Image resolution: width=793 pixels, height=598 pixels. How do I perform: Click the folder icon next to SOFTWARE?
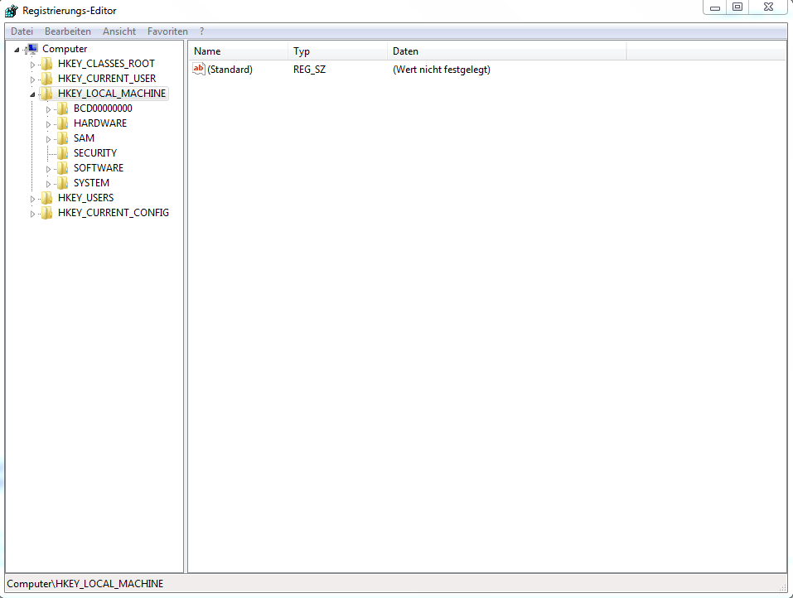coord(62,167)
